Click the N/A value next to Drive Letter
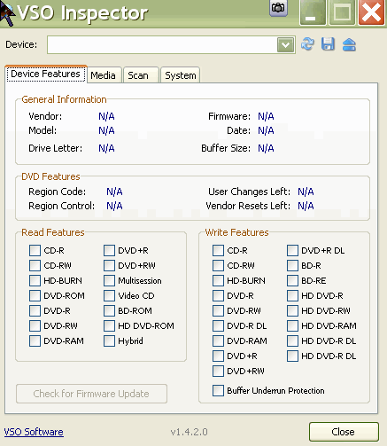The height and width of the screenshot is (446, 387). tap(106, 148)
